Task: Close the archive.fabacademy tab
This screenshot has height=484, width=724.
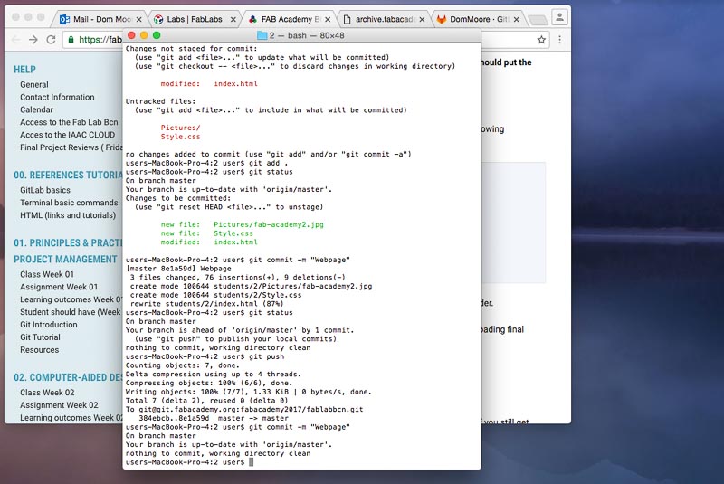Action: [422, 19]
